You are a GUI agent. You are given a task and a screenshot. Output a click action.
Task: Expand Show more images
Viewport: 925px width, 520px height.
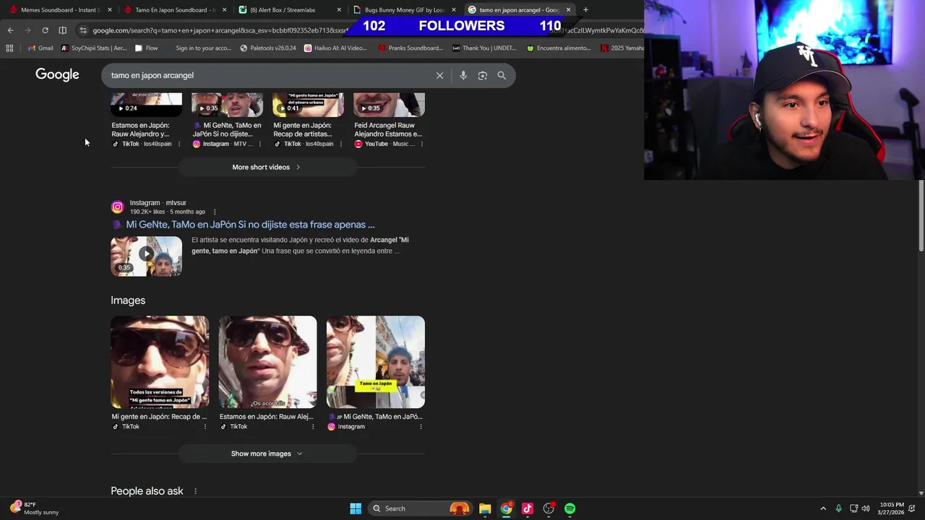(267, 454)
